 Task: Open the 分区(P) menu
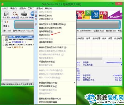point(22,9)
